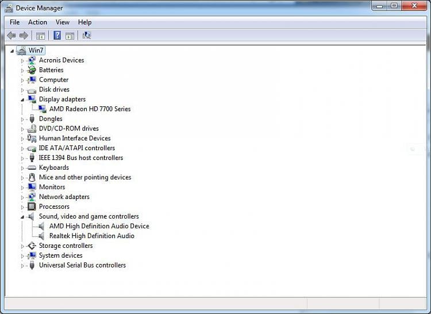Click the Device Manager title bar icon
The width and height of the screenshot is (431, 314).
pos(9,8)
